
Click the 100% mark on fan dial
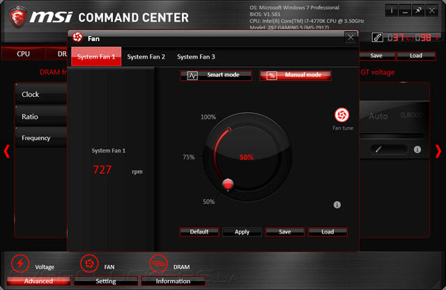[x=208, y=117]
